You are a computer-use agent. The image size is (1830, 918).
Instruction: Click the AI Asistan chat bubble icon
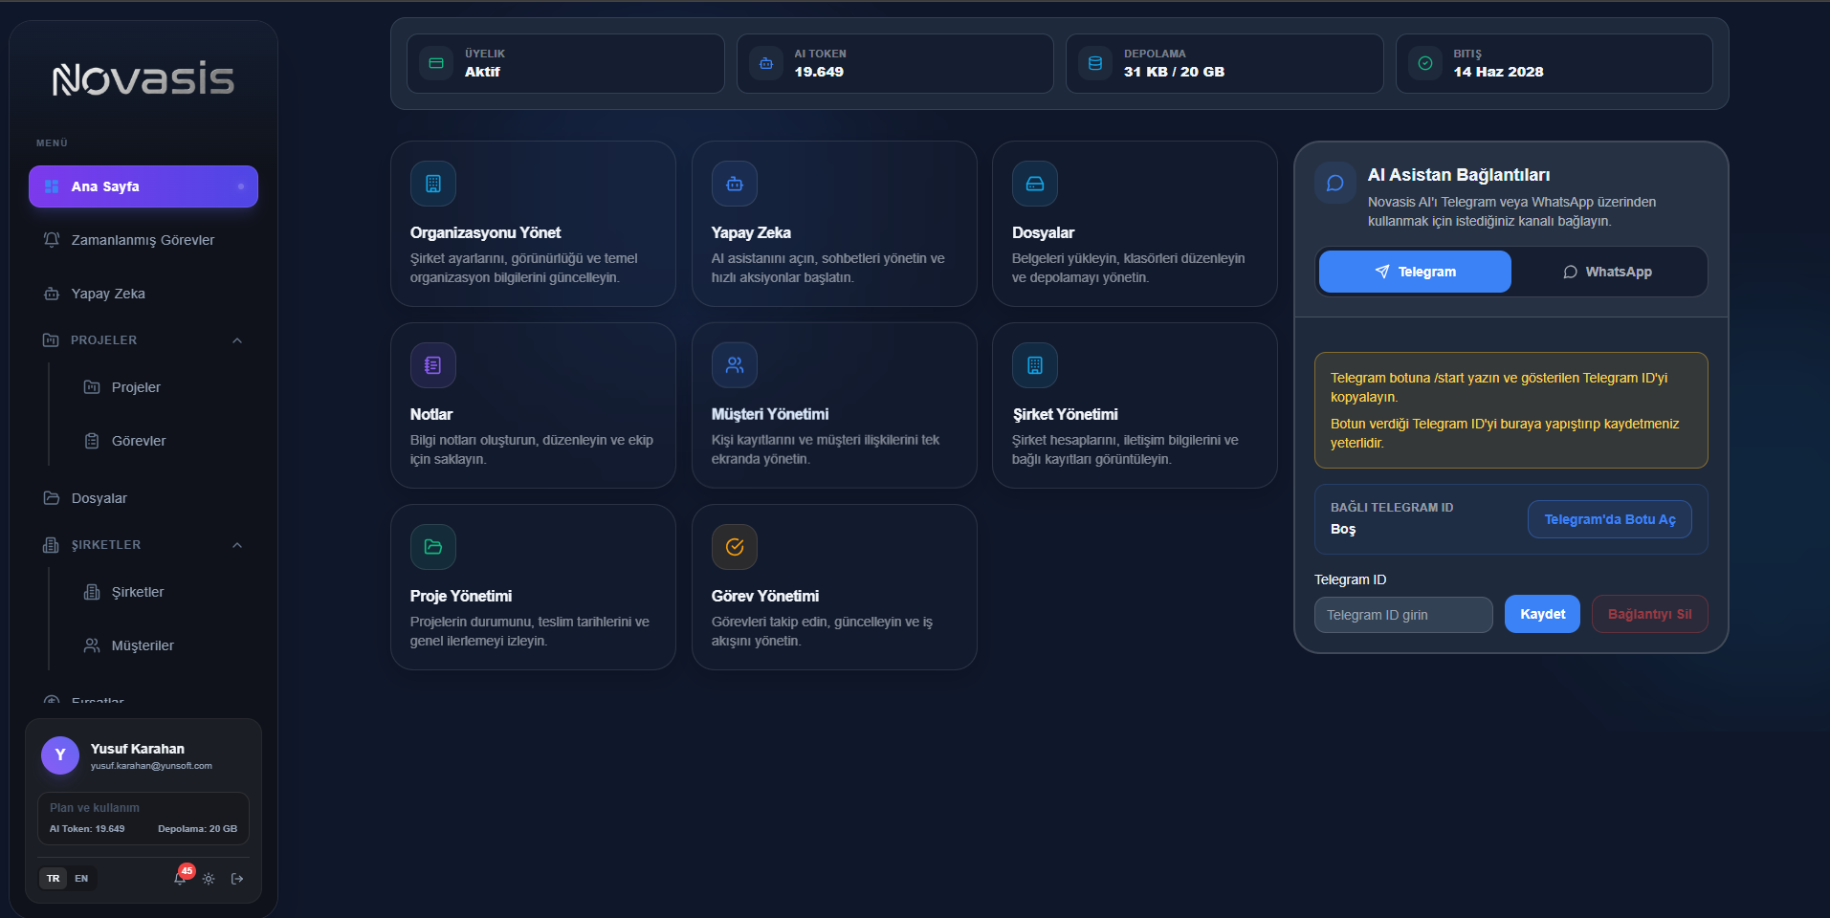1335,183
